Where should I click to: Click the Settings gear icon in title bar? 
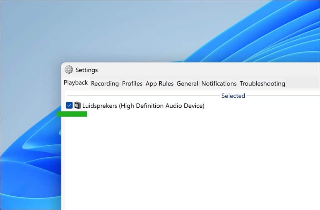69,70
